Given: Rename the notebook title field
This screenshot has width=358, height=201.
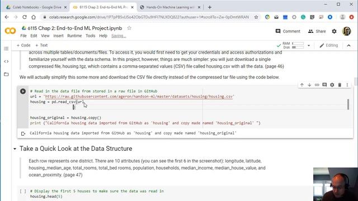Looking at the screenshot, I should [x=75, y=28].
